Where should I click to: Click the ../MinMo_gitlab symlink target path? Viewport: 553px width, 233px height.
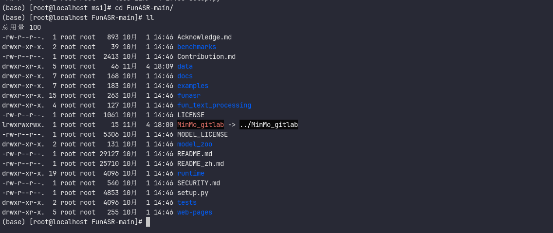(x=269, y=125)
